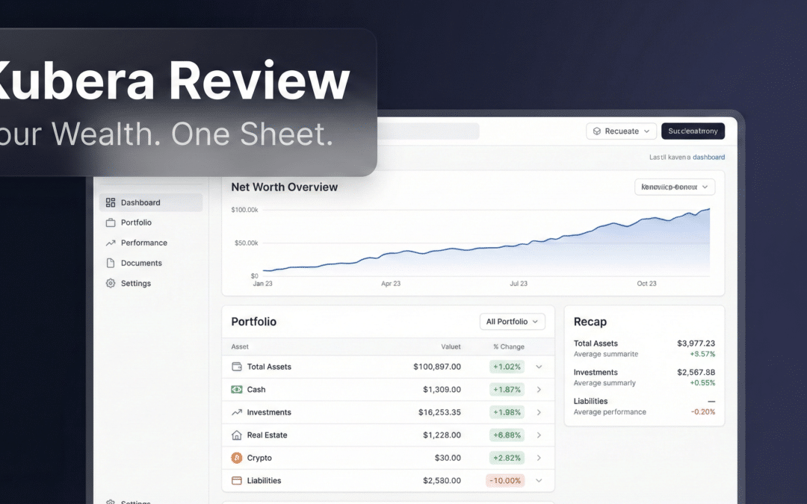
Task: Click the Net Worth Overview heading
Action: [284, 187]
